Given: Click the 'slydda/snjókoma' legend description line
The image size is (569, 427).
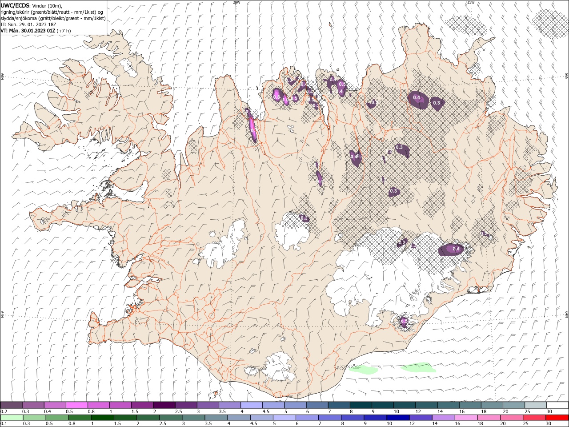Looking at the screenshot, I should (53, 18).
